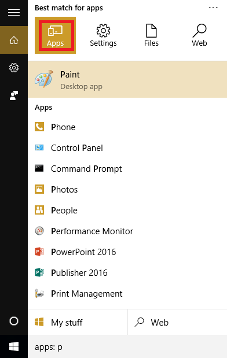Click the Windows Start button

pos(14,346)
